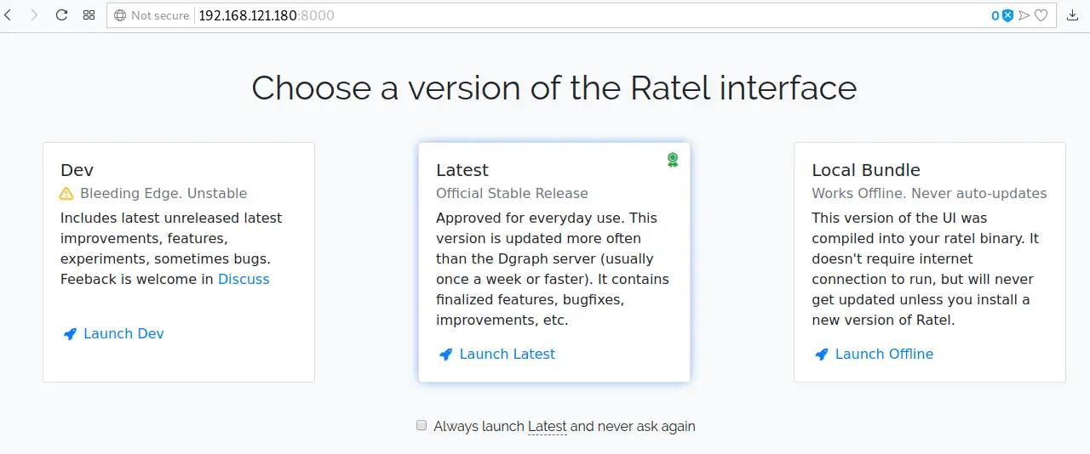Open the Discuss link in Dev card
Image resolution: width=1090 pixels, height=454 pixels.
pyautogui.click(x=244, y=279)
